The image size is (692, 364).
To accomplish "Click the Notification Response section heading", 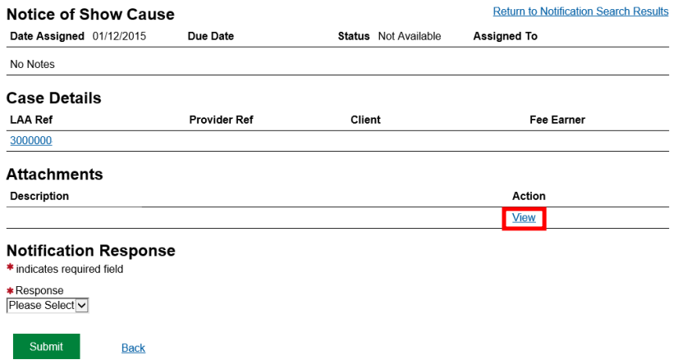I will 90,251.
